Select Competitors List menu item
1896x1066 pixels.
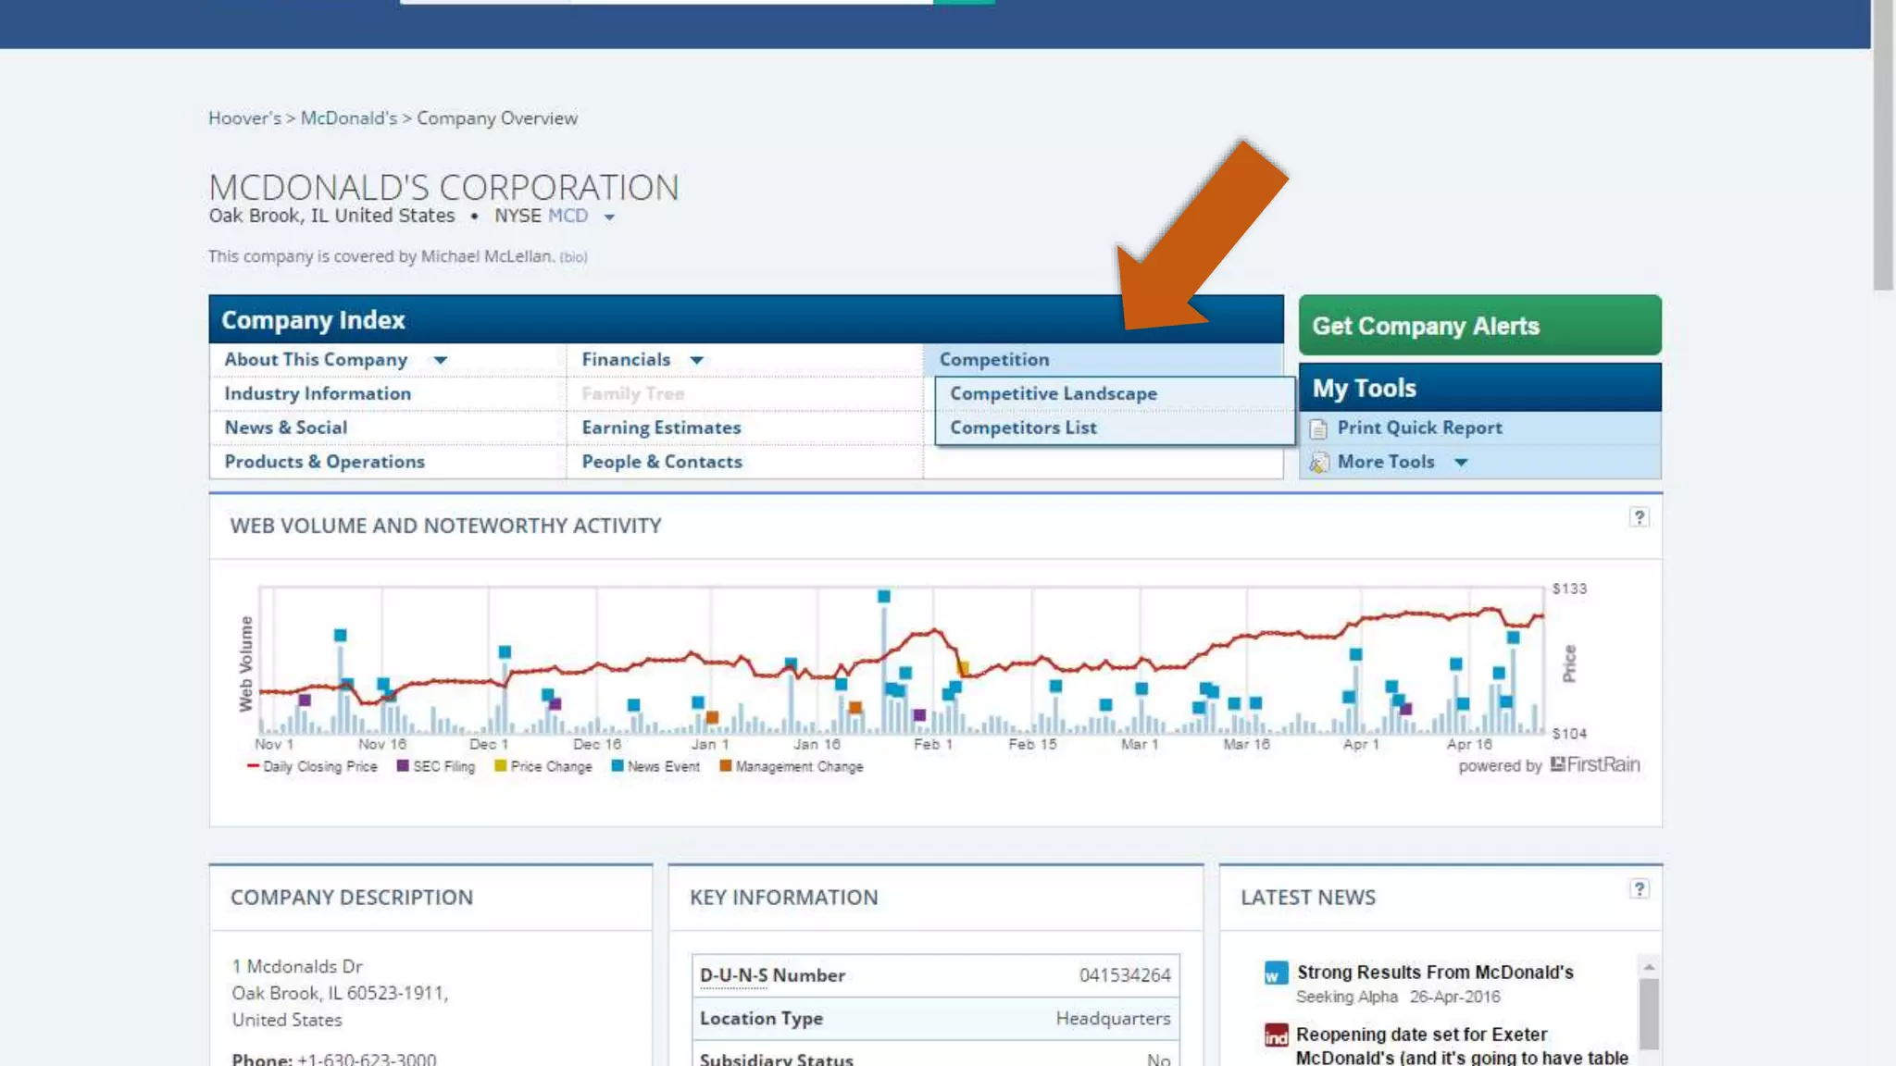pyautogui.click(x=1023, y=428)
